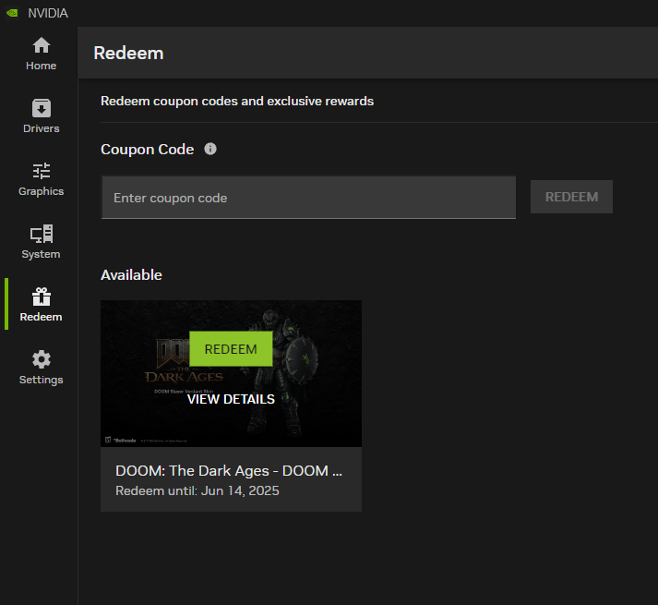Click the info icon beside Coupon Code

coord(210,149)
